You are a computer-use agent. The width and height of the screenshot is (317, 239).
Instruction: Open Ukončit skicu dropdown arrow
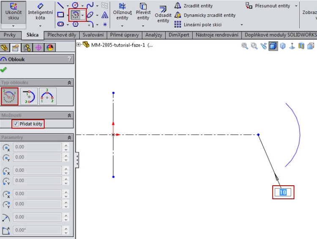click(14, 26)
